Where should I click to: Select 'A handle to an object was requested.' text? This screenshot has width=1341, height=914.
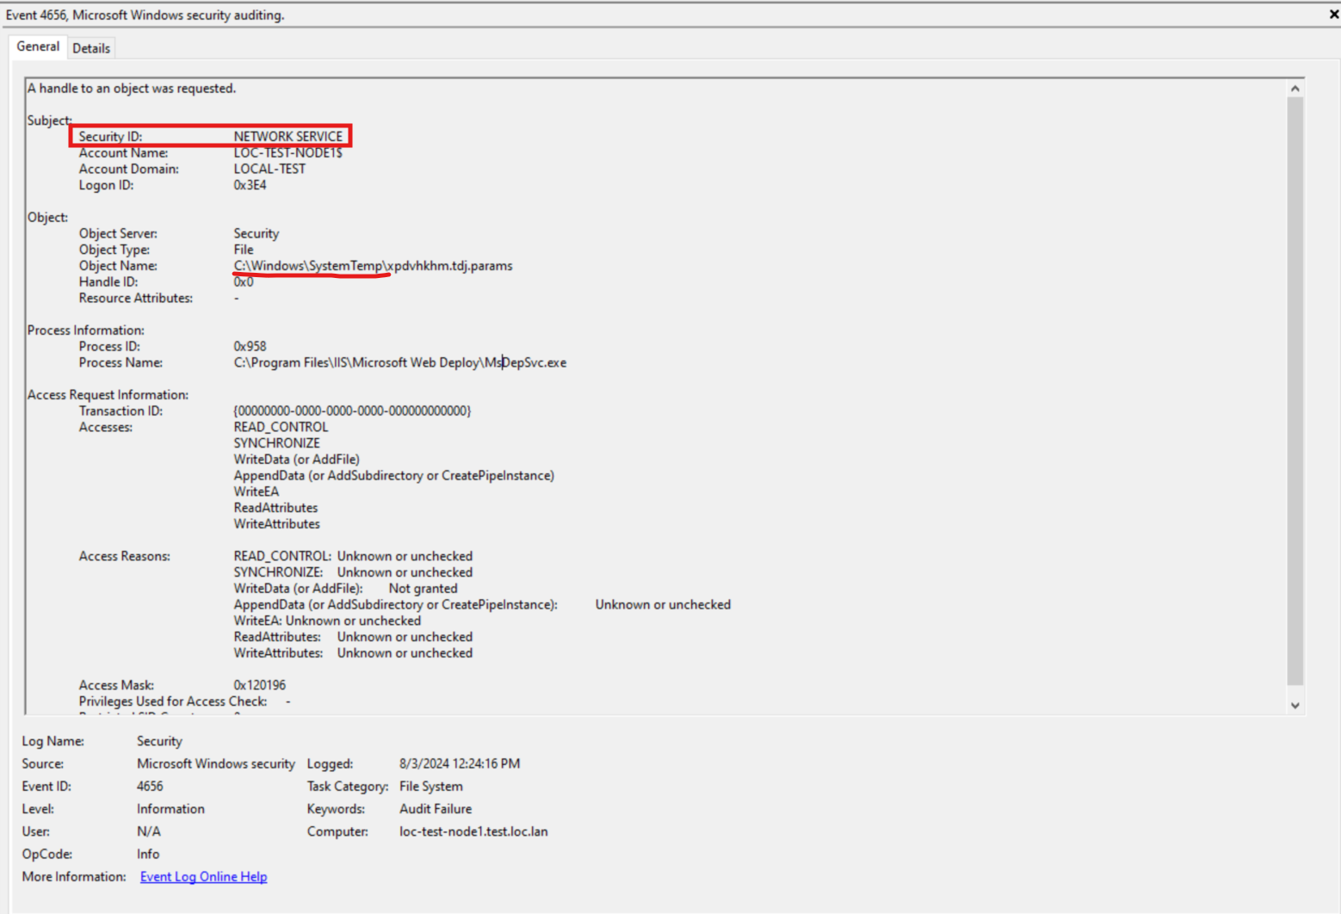[132, 88]
